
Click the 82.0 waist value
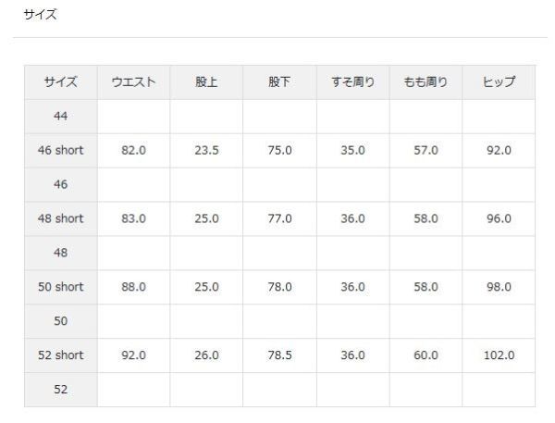(x=133, y=151)
